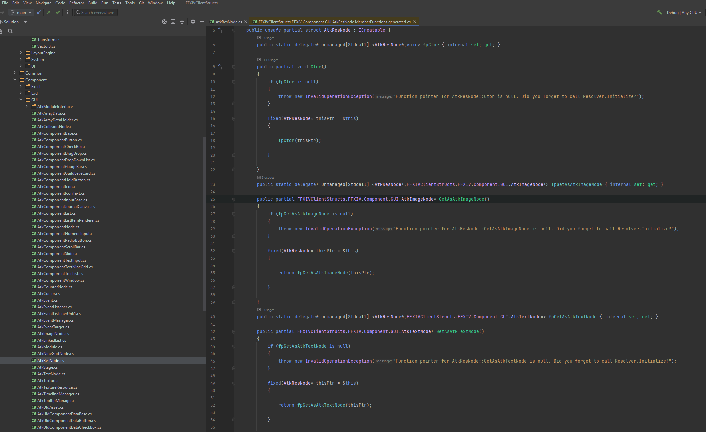This screenshot has height=432, width=706.
Task: Collapse the GUI folder in the tree
Action: 21,100
